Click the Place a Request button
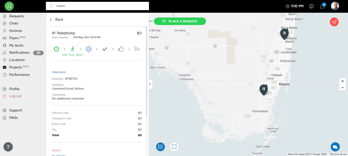This screenshot has width=348, height=156. click(x=180, y=21)
